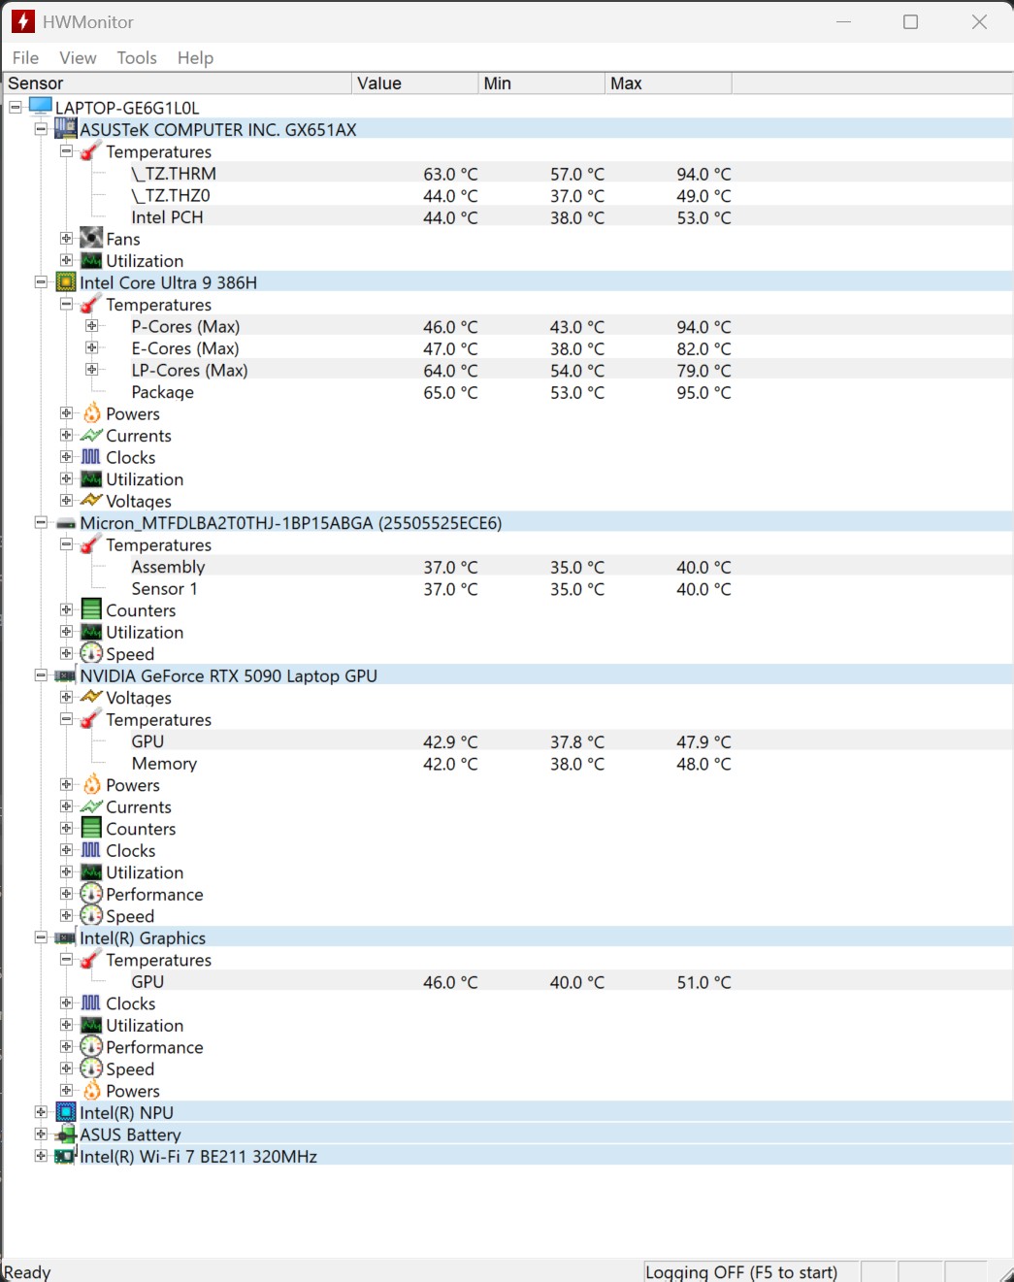This screenshot has height=1282, width=1014.
Task: Click the Value column header
Action: point(414,83)
